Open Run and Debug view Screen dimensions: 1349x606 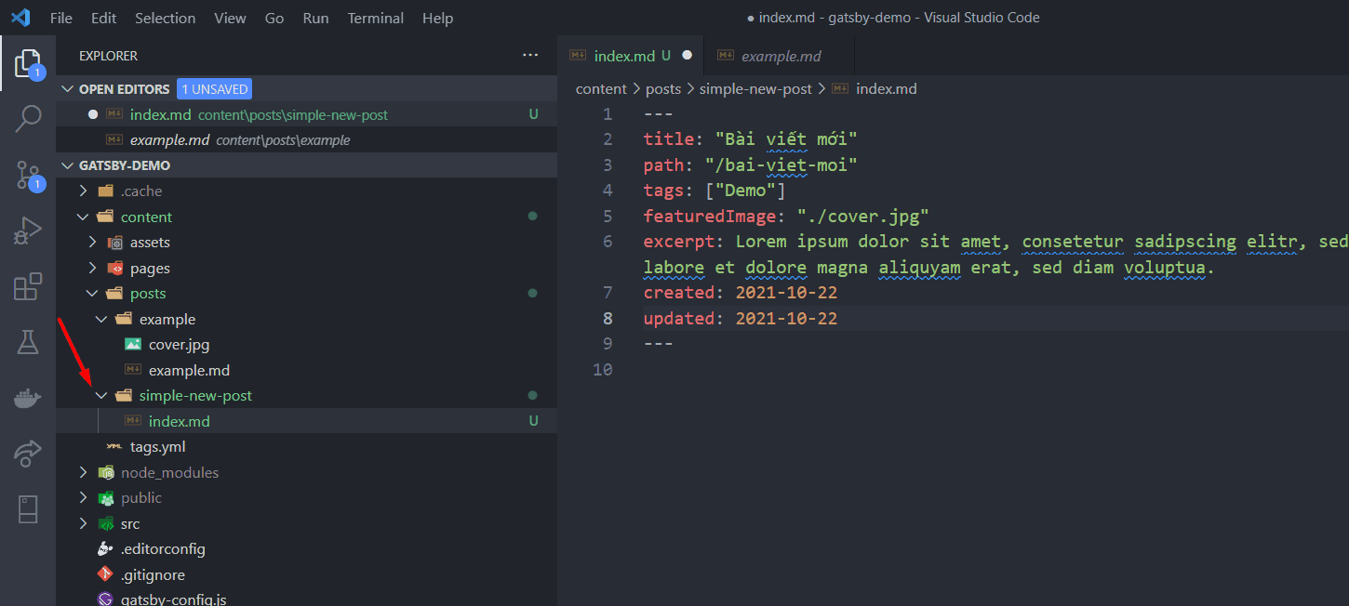28,231
